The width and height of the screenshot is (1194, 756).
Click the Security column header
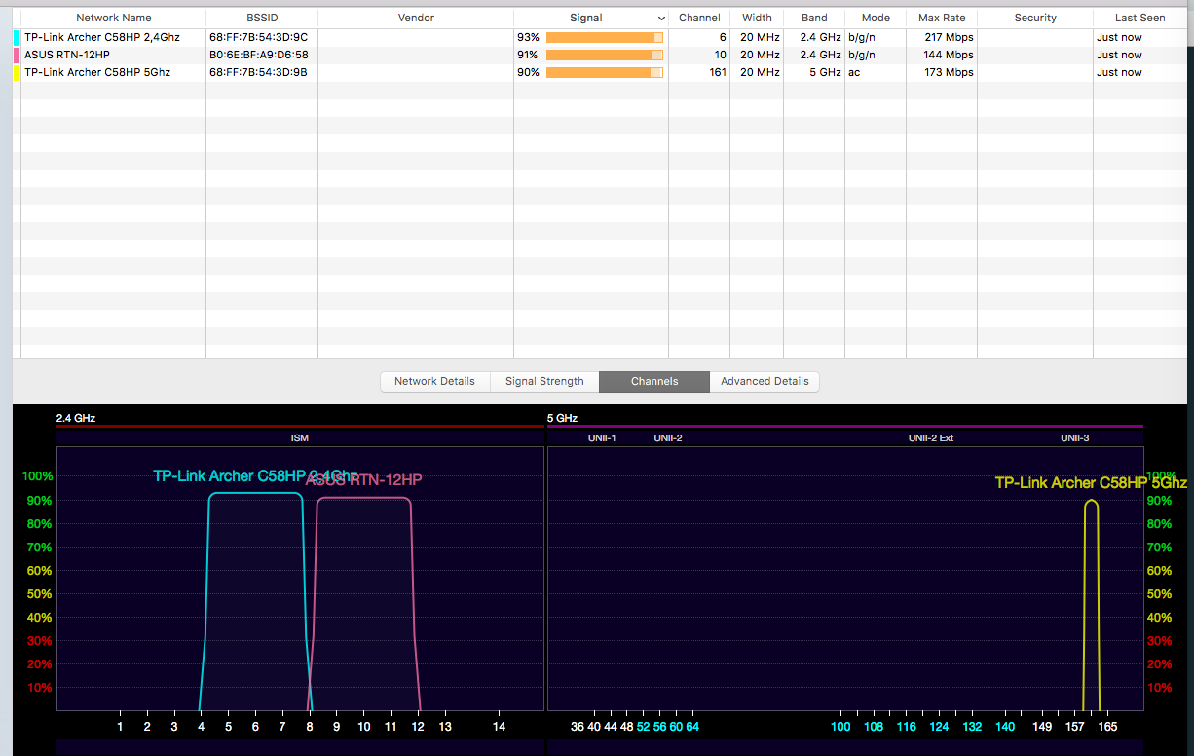[x=1035, y=18]
